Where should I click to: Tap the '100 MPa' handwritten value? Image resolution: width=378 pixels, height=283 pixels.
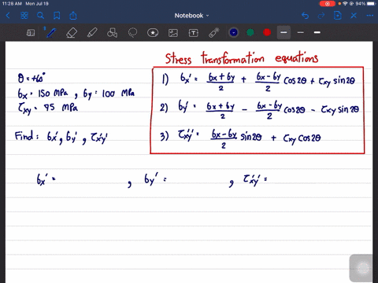coord(118,93)
